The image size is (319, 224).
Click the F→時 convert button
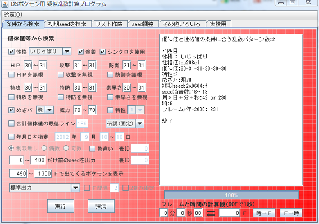click(x=291, y=213)
